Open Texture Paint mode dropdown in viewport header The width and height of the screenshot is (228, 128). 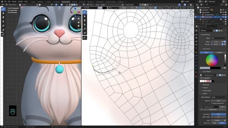pyautogui.click(x=12, y=5)
